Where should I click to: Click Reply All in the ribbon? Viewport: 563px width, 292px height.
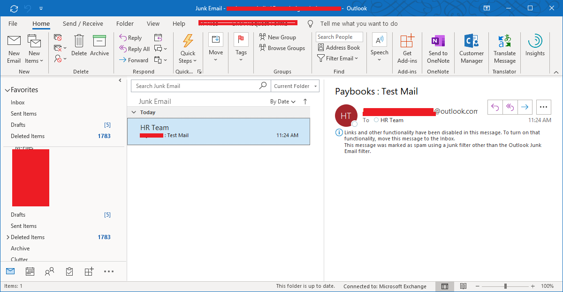[134, 49]
